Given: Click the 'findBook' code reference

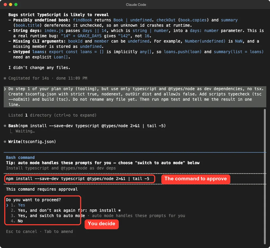Looking at the screenshot, I should click(83, 20).
